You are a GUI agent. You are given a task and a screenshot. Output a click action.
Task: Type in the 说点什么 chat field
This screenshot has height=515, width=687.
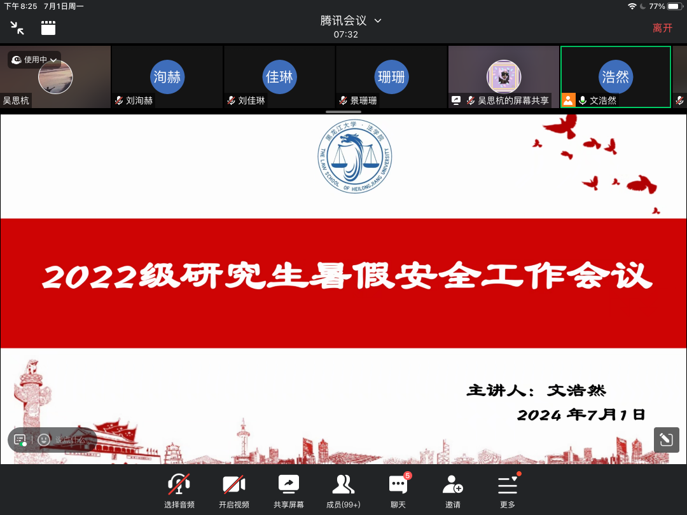(71, 439)
